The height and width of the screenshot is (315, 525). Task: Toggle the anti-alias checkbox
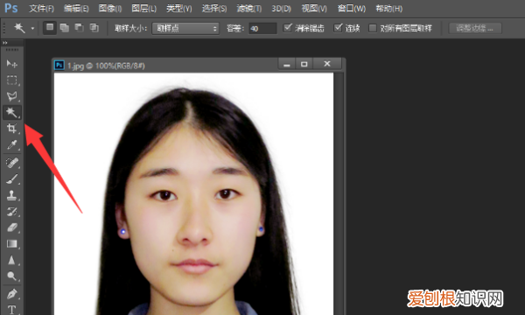(287, 28)
